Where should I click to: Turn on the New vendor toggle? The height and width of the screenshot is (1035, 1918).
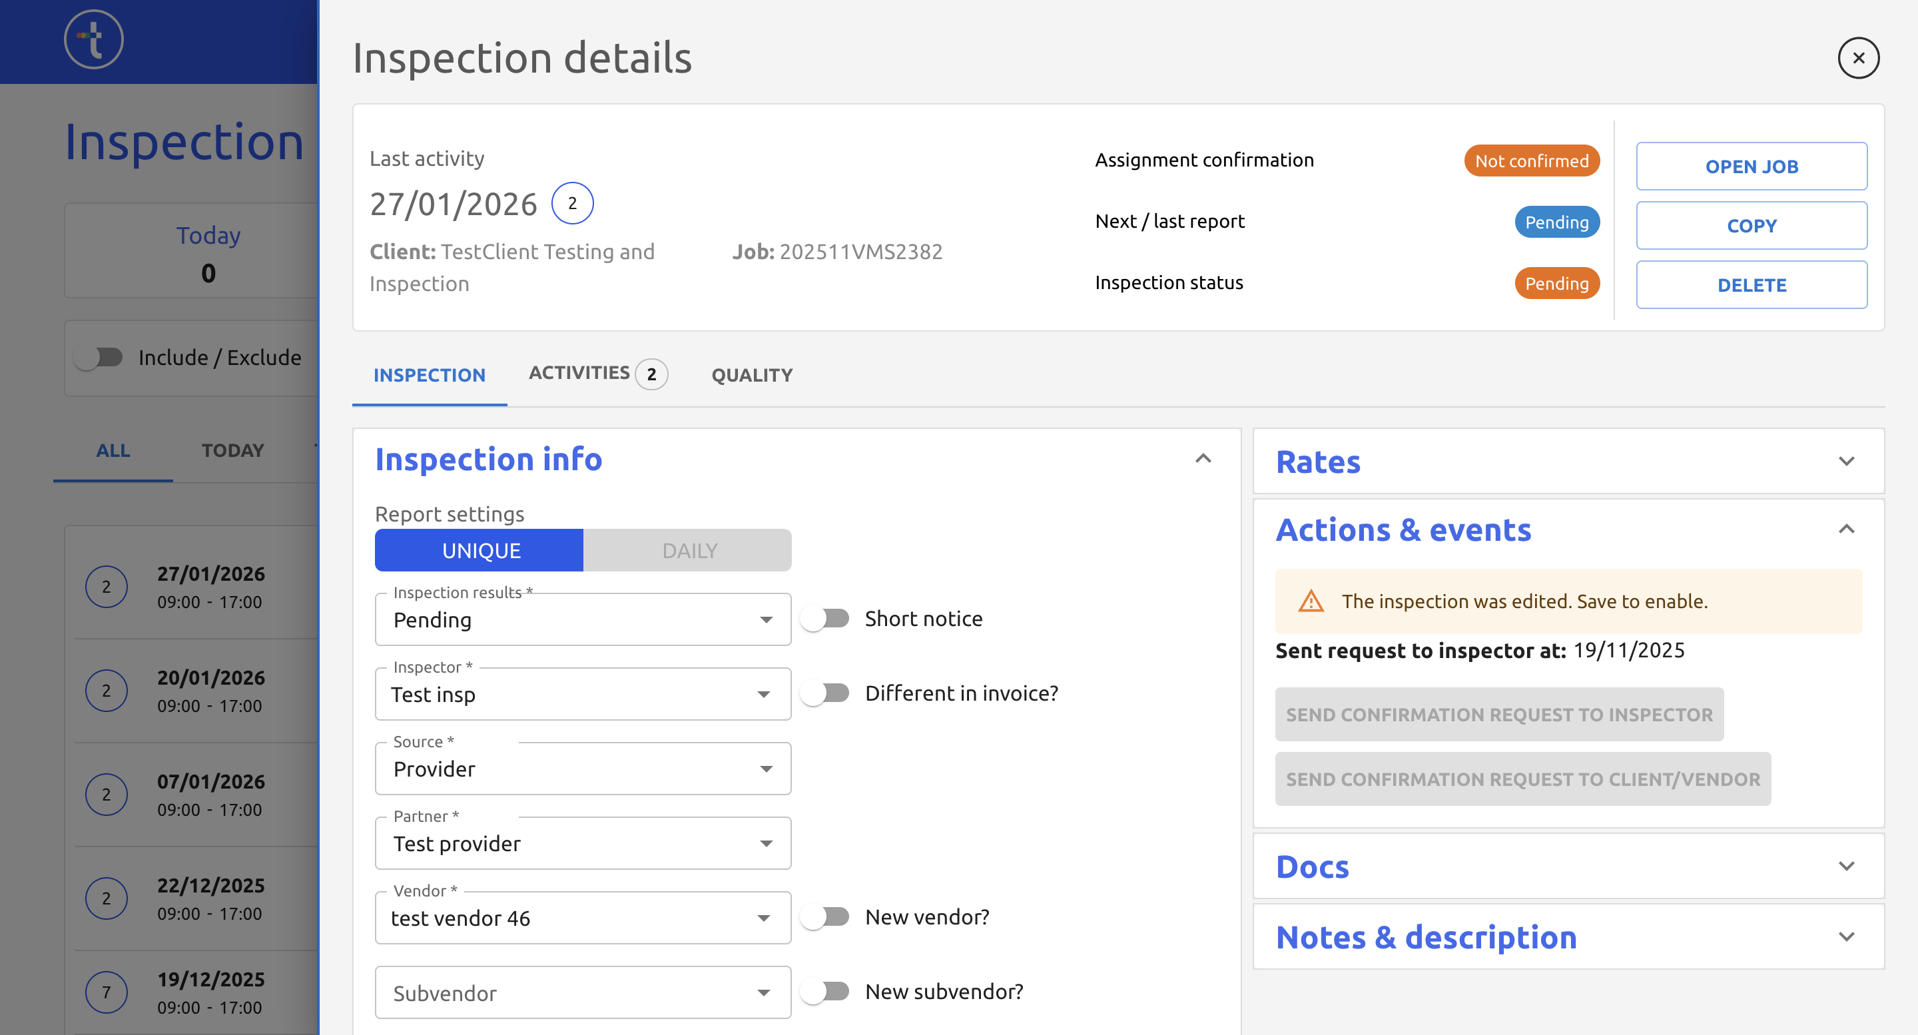coord(826,916)
